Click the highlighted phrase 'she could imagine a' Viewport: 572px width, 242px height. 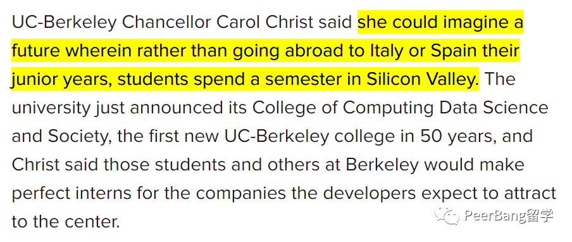[x=440, y=23]
